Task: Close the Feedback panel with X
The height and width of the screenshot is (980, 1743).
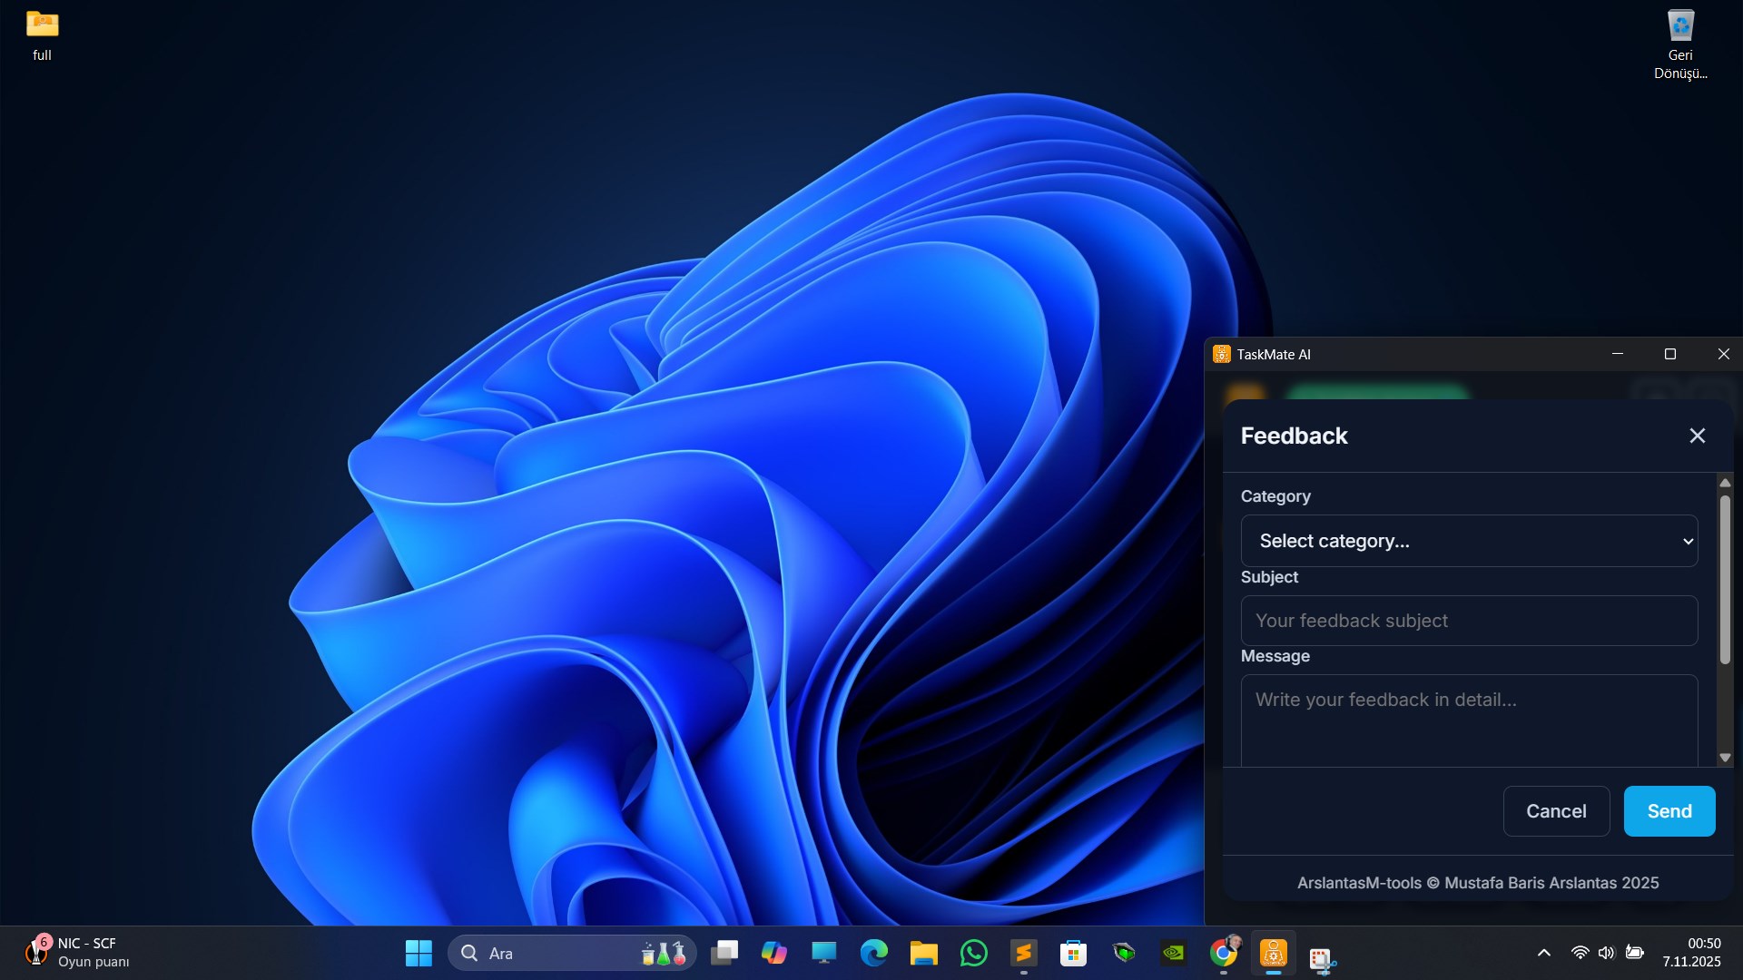Action: tap(1697, 436)
